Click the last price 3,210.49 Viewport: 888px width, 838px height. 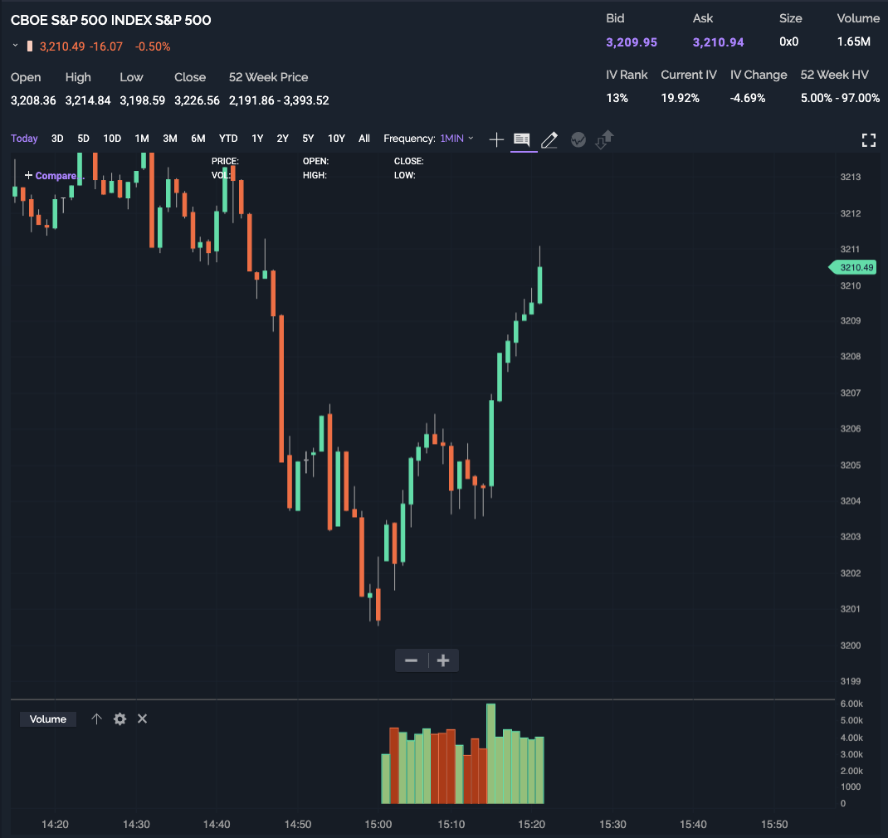(62, 46)
